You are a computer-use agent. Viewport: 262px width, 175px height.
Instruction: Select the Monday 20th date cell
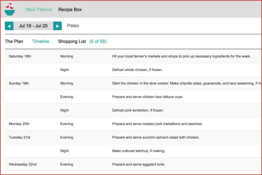coord(19,124)
